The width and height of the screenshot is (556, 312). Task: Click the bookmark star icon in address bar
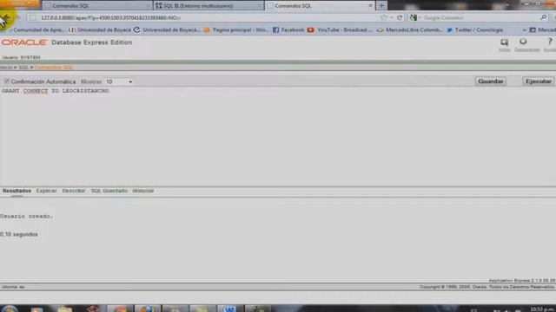tap(384, 17)
